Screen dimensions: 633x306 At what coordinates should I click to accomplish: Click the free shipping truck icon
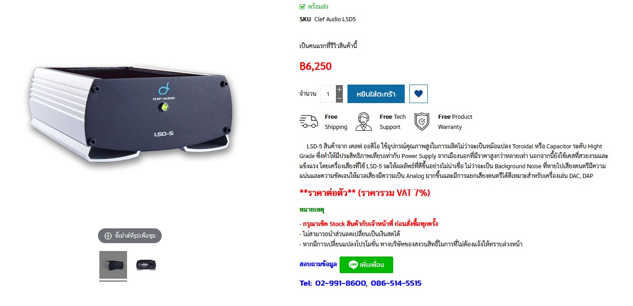[309, 122]
